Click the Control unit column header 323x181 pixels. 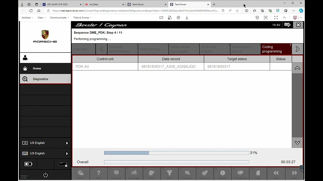point(105,59)
